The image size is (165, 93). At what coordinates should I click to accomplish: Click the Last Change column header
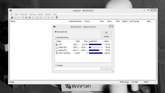pyautogui.click(x=137, y=21)
